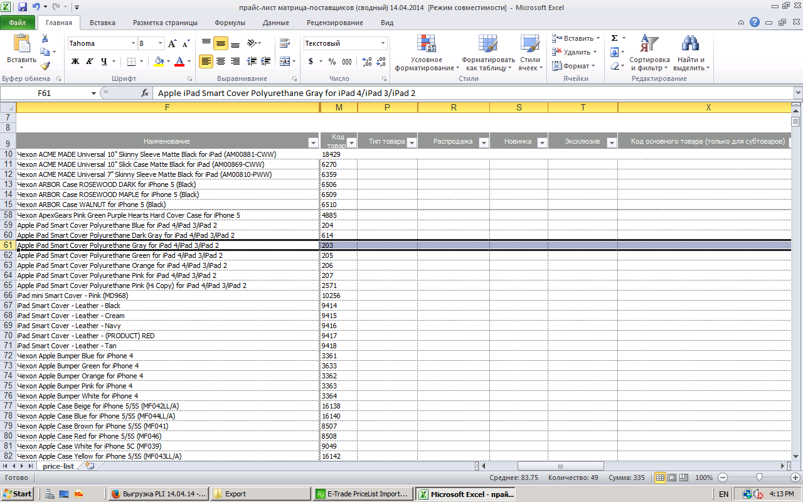The image size is (803, 502).
Task: Click the fill color paint bucket icon
Action: (x=159, y=61)
